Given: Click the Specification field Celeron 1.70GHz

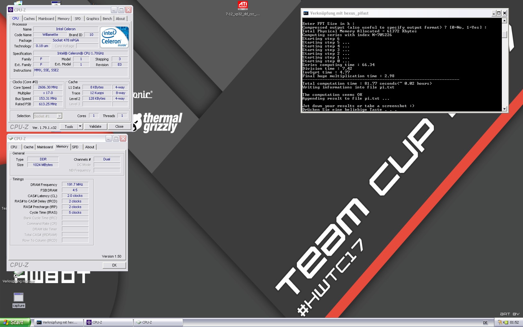Looking at the screenshot, I should click(81, 54).
